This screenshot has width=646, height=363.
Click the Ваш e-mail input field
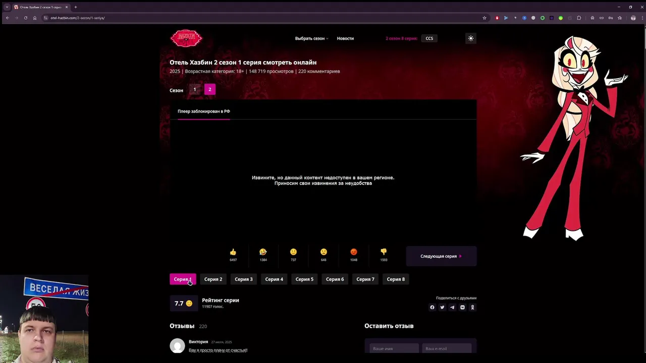coord(447,348)
